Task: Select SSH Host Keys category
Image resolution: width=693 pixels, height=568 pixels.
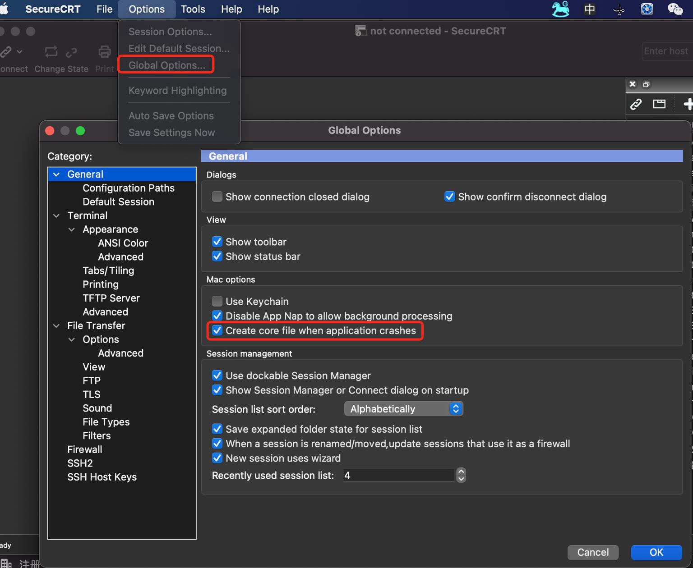Action: click(102, 477)
